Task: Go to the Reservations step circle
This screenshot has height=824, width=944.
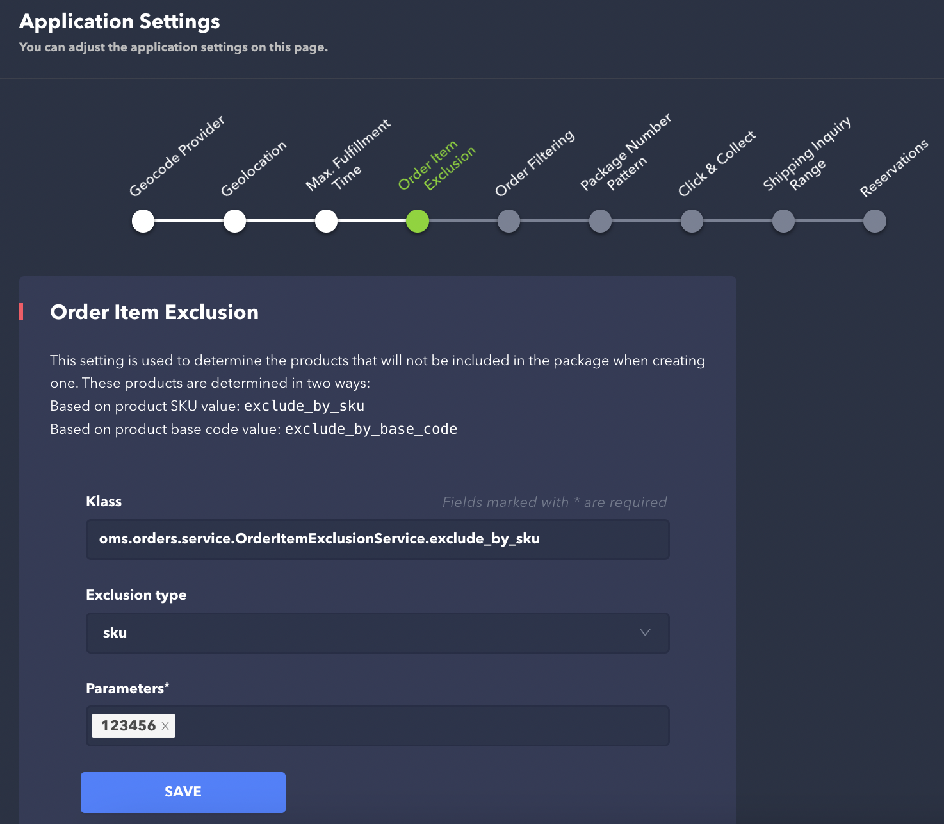Action: (x=875, y=221)
